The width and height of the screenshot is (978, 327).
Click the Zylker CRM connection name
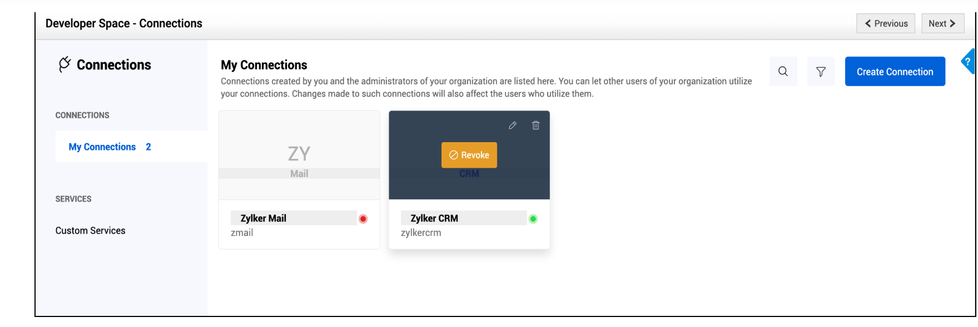(x=434, y=218)
